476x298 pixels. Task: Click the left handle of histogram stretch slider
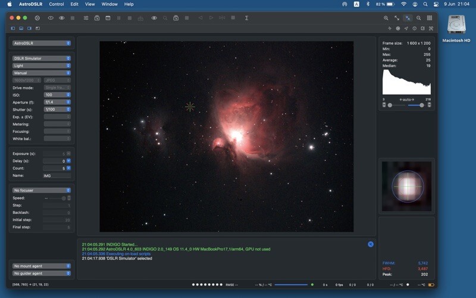tap(390, 105)
